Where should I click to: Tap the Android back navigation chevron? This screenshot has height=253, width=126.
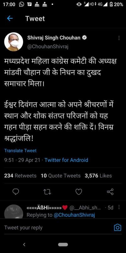pos(24,244)
